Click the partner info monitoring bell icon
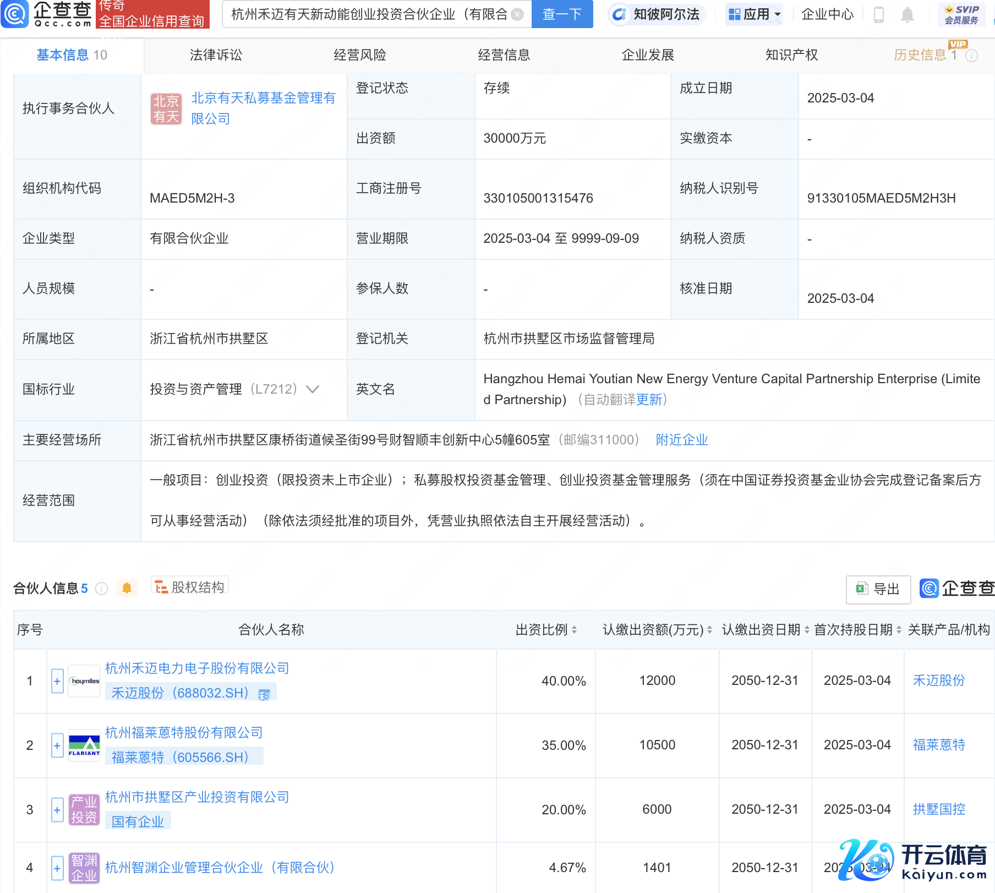Image resolution: width=995 pixels, height=893 pixels. (x=127, y=588)
